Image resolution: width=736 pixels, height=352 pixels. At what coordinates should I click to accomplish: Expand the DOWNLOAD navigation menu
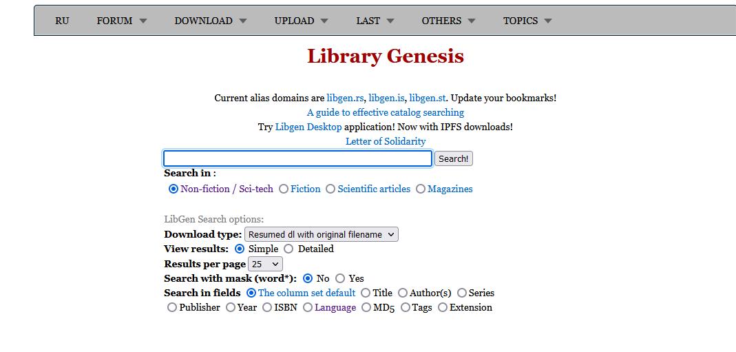coord(210,21)
